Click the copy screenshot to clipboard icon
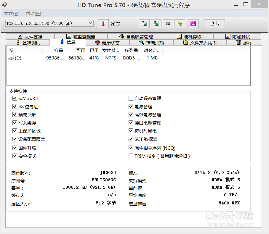 tap(156, 24)
